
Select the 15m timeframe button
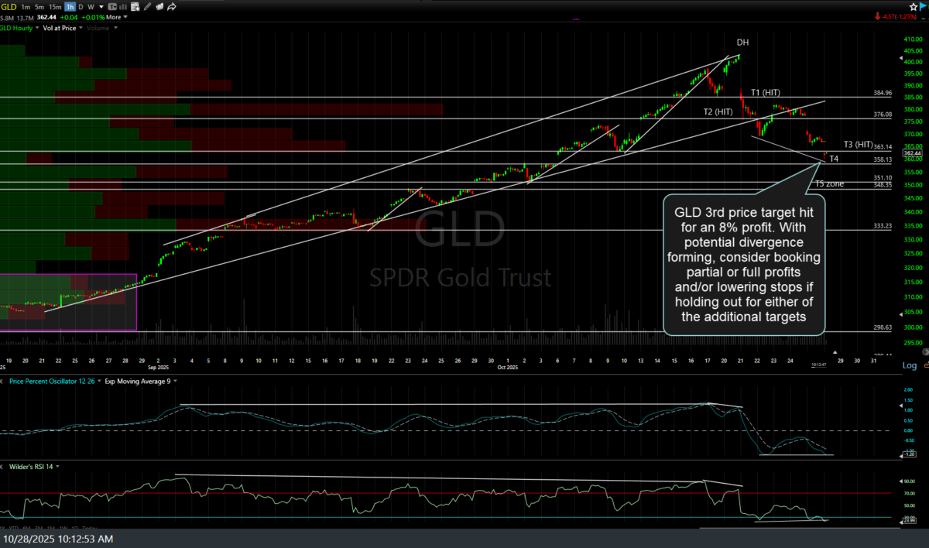[55, 7]
